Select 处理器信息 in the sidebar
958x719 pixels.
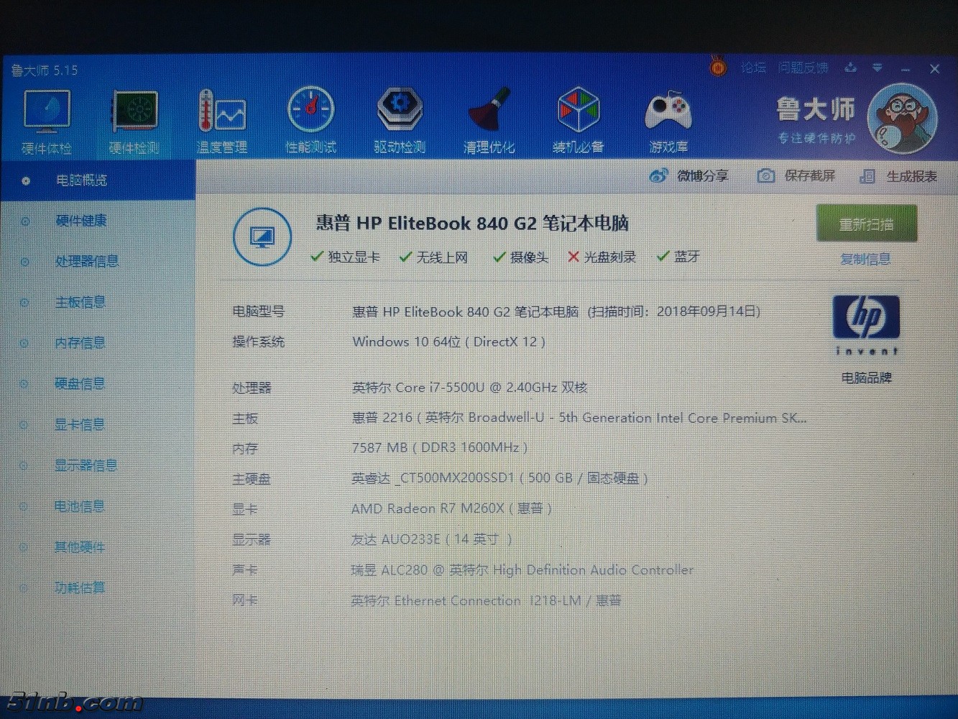(87, 262)
